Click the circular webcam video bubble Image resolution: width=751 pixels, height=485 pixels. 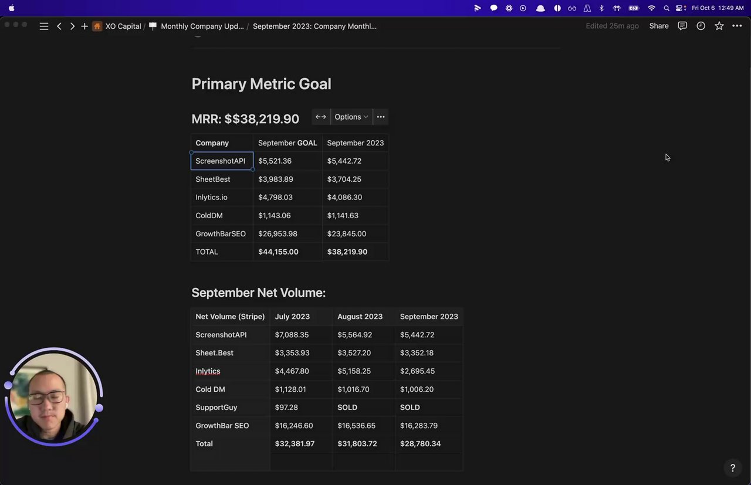click(x=54, y=396)
